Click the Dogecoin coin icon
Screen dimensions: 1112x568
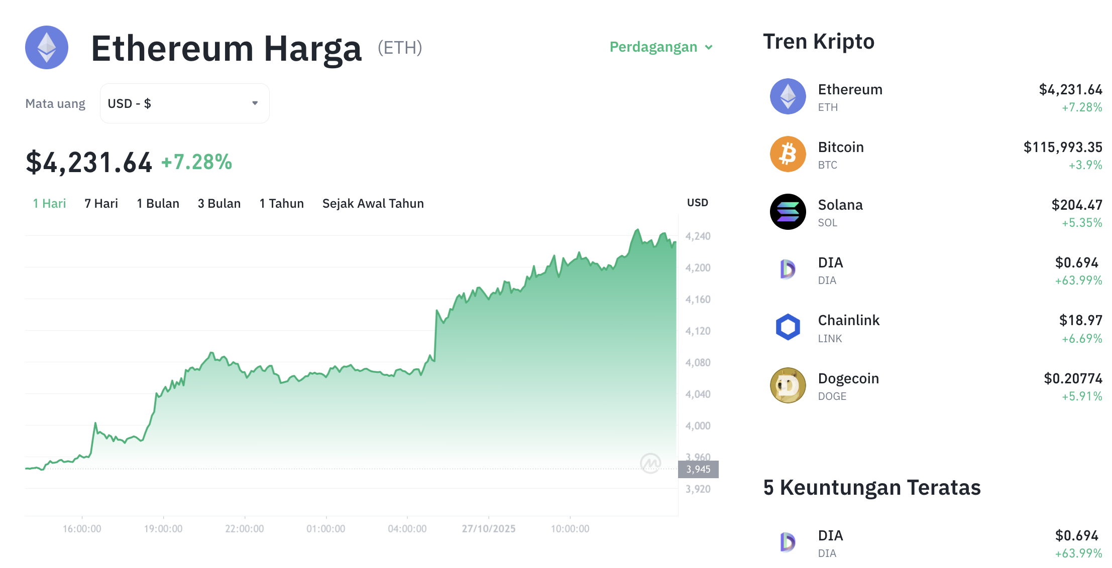(x=788, y=385)
